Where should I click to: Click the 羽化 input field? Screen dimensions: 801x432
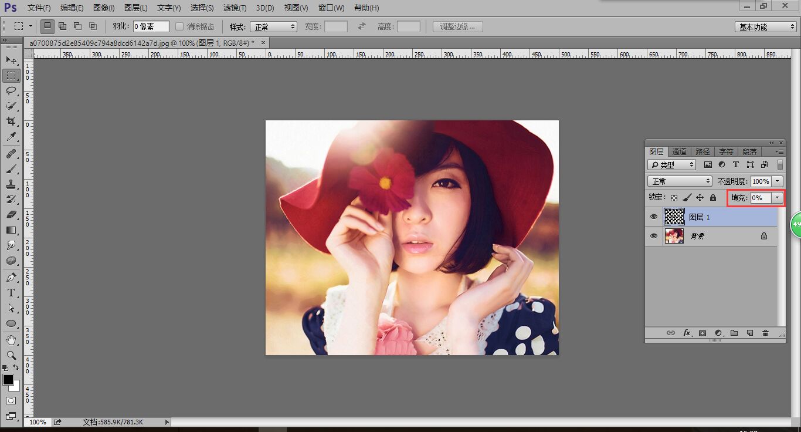(x=151, y=26)
